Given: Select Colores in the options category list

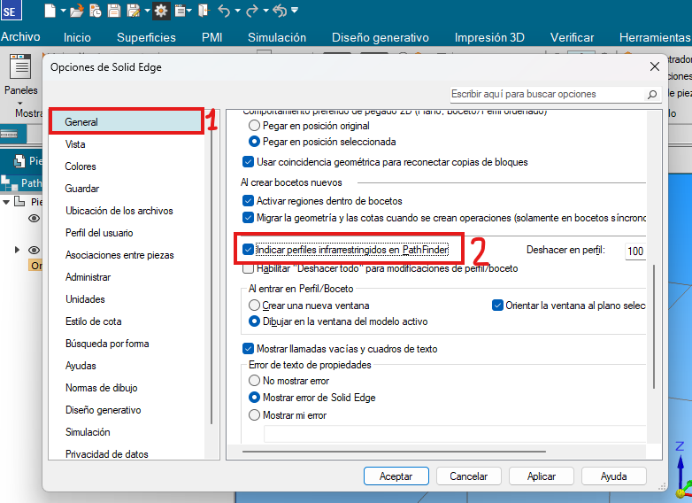Looking at the screenshot, I should tap(81, 166).
